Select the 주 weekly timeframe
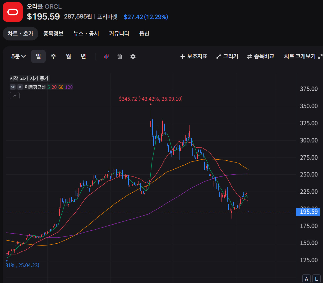323x283 pixels. (53, 56)
